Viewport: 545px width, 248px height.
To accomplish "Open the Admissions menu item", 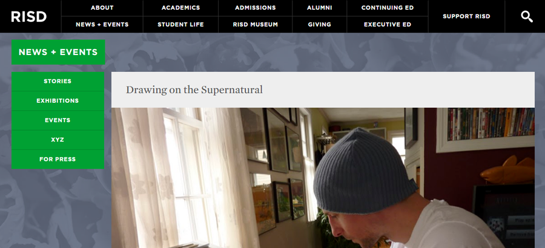I will click(255, 8).
